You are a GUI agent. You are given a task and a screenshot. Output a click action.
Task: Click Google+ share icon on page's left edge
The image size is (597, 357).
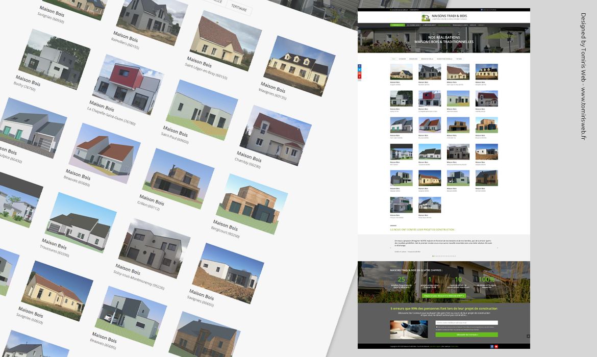[359, 73]
